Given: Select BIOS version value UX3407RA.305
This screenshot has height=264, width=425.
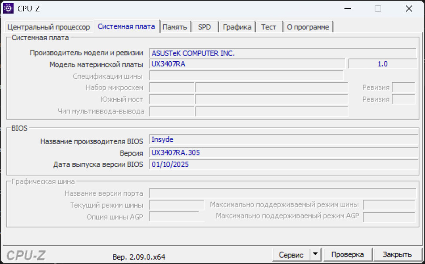Looking at the screenshot, I should click(x=284, y=153).
